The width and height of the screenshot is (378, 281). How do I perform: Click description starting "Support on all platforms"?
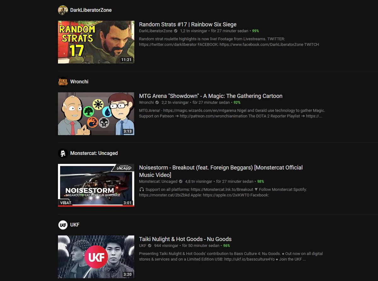pyautogui.click(x=223, y=192)
